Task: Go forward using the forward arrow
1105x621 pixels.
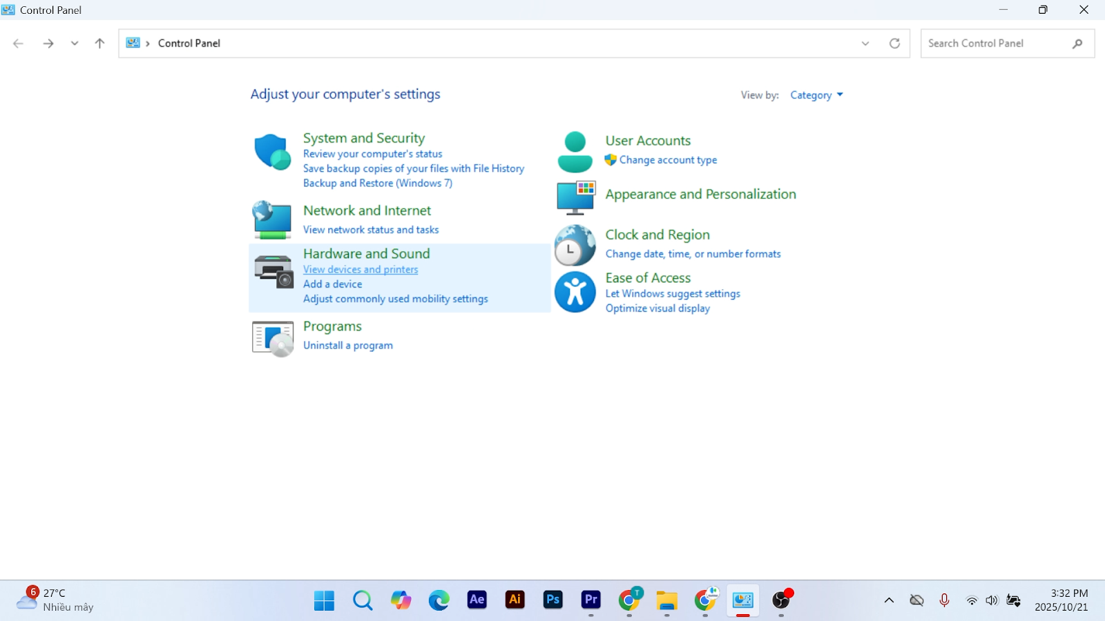Action: click(x=48, y=43)
